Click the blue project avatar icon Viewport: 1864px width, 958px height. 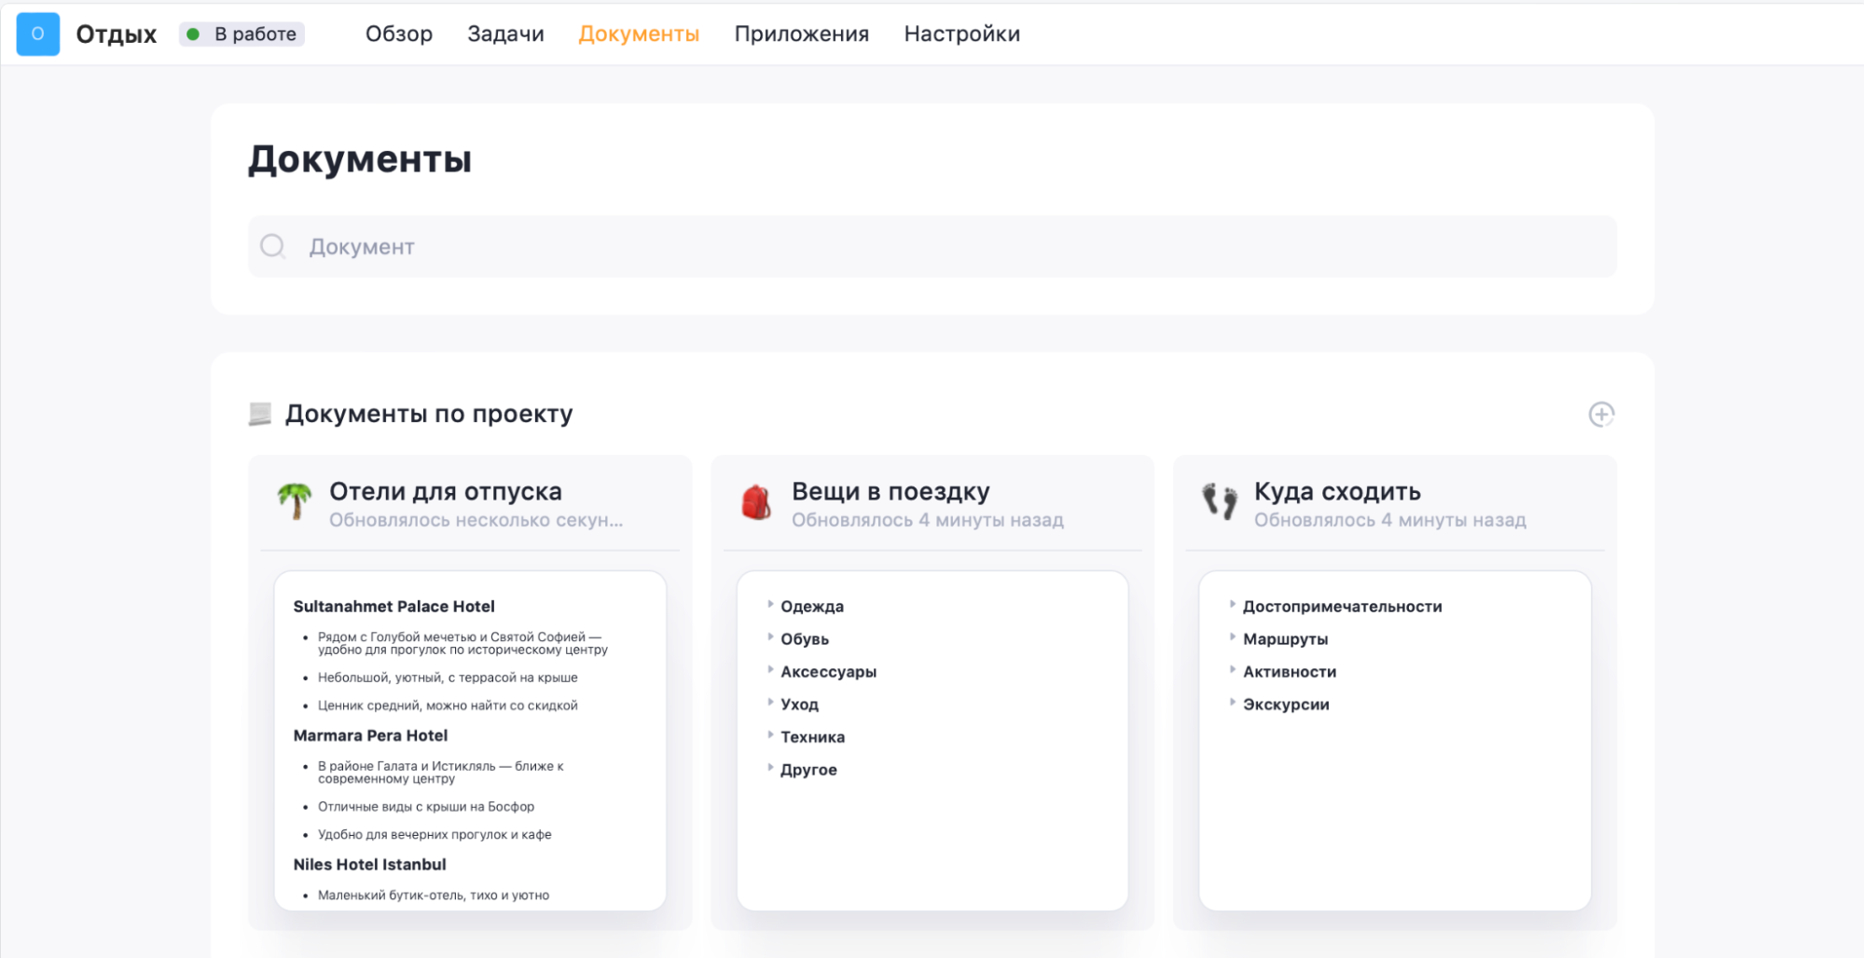coord(37,34)
